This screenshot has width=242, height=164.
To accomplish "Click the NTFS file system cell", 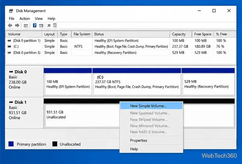I will (78, 47).
